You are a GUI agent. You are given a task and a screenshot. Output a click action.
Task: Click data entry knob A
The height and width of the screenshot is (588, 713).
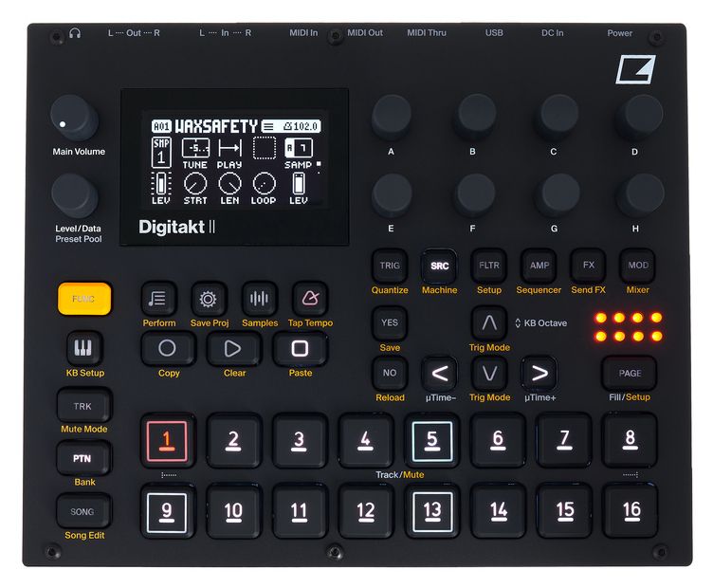pos(392,117)
